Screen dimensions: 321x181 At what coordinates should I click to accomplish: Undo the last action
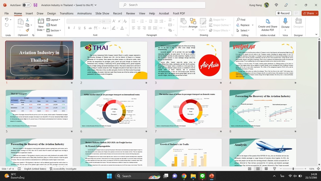(7, 19)
